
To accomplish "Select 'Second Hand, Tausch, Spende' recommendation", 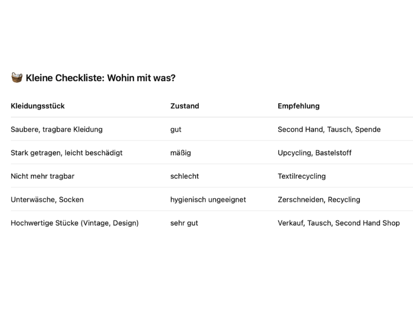I will [x=329, y=130].
